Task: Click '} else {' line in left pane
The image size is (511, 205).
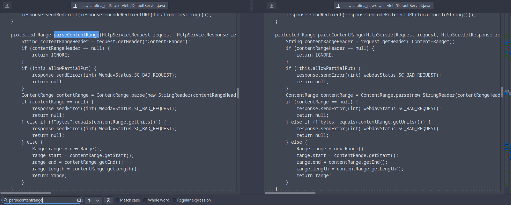Action: pyautogui.click(x=32, y=142)
